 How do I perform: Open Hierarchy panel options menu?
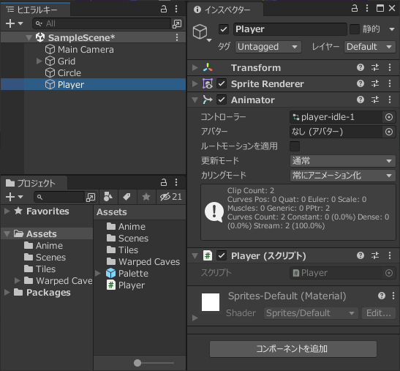[x=176, y=10]
